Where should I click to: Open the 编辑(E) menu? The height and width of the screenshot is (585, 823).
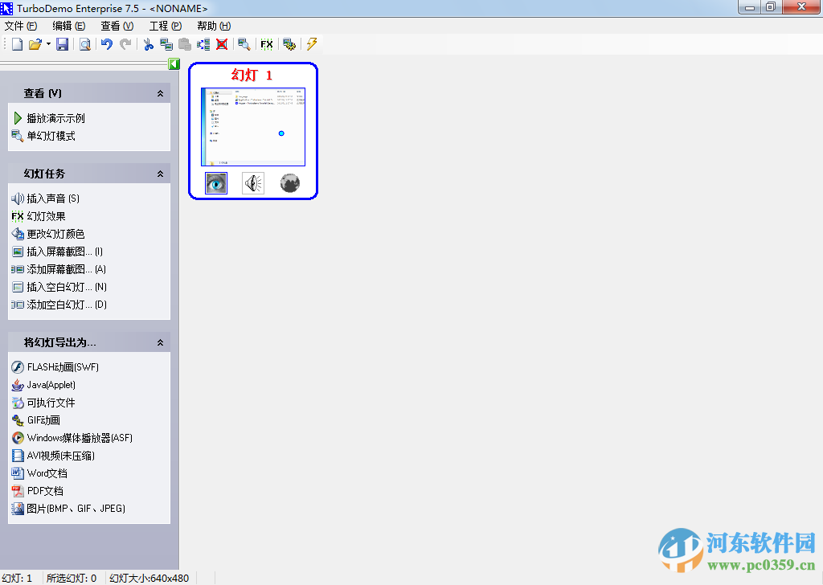(x=69, y=26)
